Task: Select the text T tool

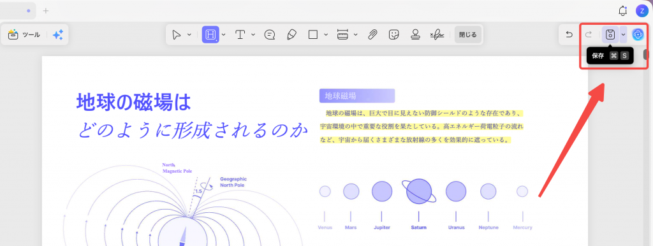Action: (x=240, y=34)
